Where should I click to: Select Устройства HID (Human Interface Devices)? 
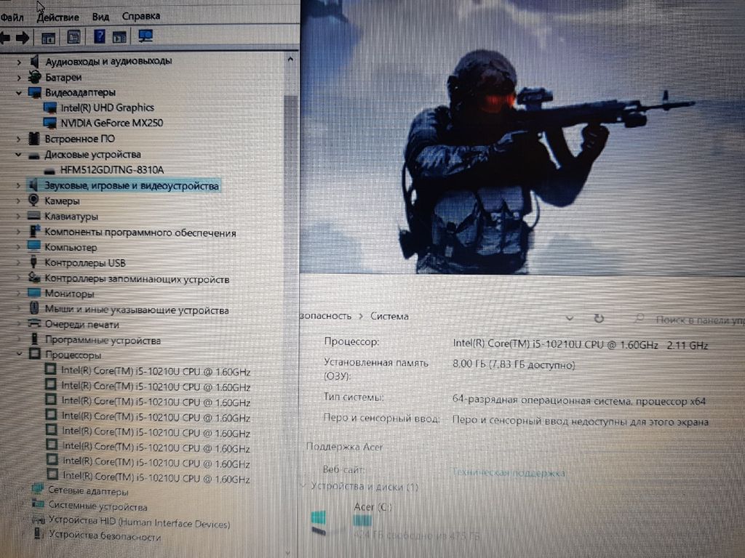[x=139, y=523]
